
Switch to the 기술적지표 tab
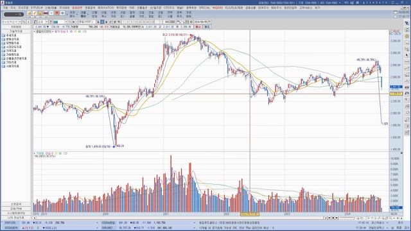tap(15, 31)
